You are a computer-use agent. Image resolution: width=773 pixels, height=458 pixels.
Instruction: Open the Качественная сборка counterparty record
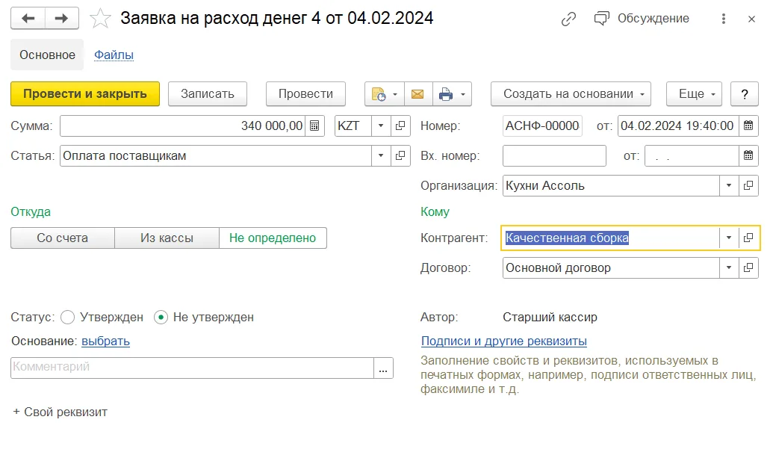coord(748,238)
